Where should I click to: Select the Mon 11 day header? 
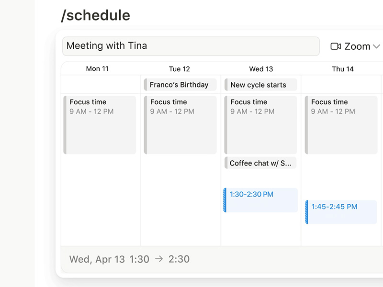pos(97,69)
